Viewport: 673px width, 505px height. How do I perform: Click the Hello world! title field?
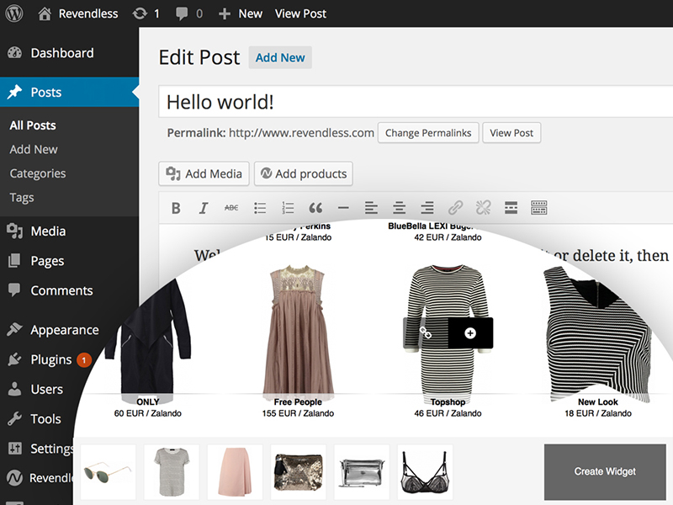[x=416, y=102]
